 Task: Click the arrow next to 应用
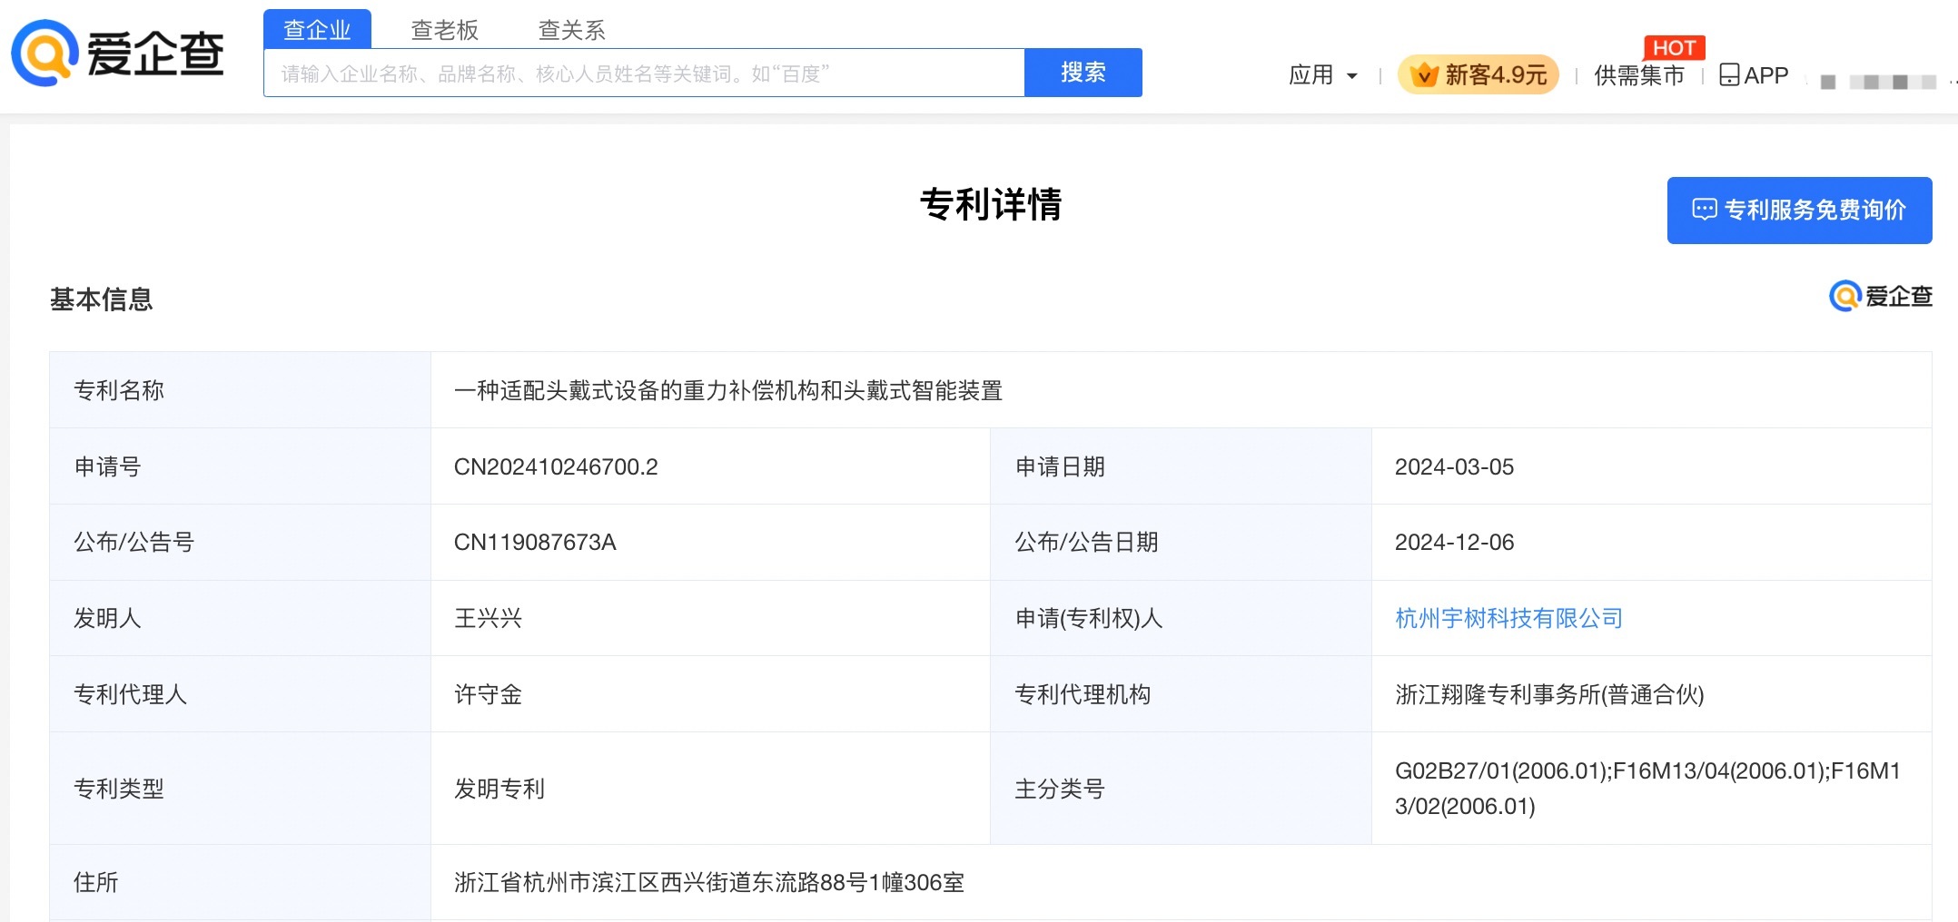pos(1352,76)
